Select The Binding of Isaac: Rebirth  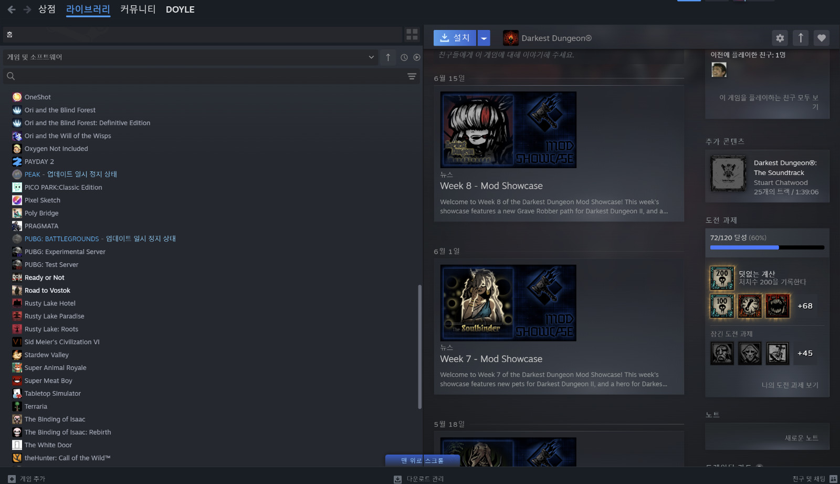pyautogui.click(x=68, y=432)
